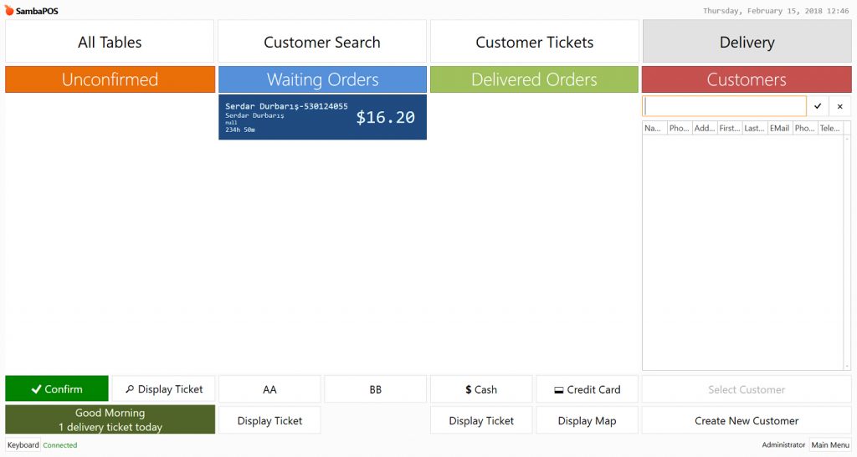Viewport: 857px width, 457px height.
Task: Clear customer search with the X icon
Action: coord(839,107)
